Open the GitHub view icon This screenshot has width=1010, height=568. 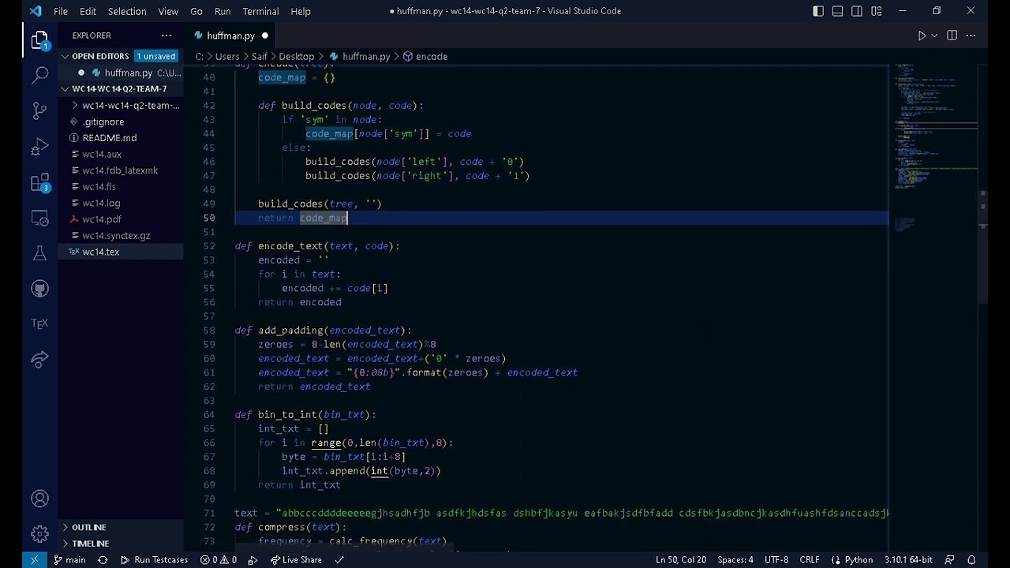tap(39, 289)
